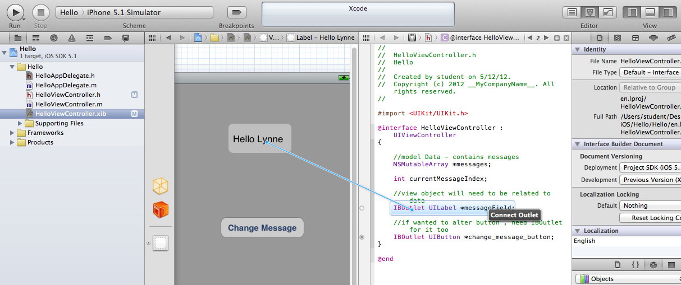
Task: Open the Issue navigator
Action: 72,38
